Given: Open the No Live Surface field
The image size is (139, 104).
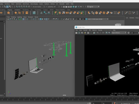Looking at the screenshot, I should pos(37,7).
